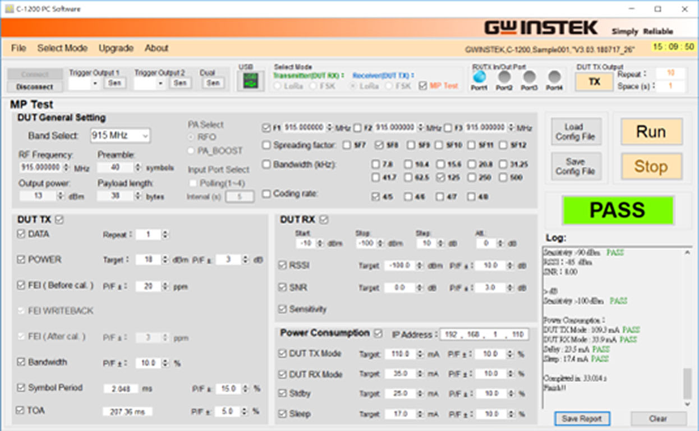Viewport: 699px width, 431px height.
Task: Click the Payload length bytes stepper
Action: pyautogui.click(x=138, y=196)
